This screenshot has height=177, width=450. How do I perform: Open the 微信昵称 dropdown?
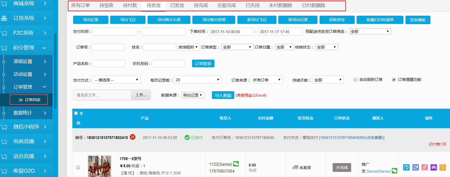click(x=188, y=47)
